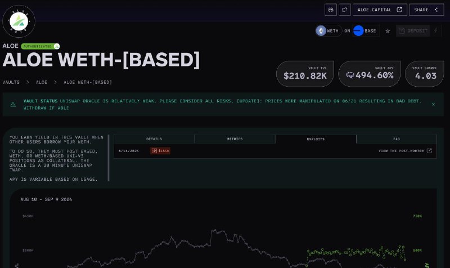
Task: Click the Aloe circular logo
Action: (19, 21)
